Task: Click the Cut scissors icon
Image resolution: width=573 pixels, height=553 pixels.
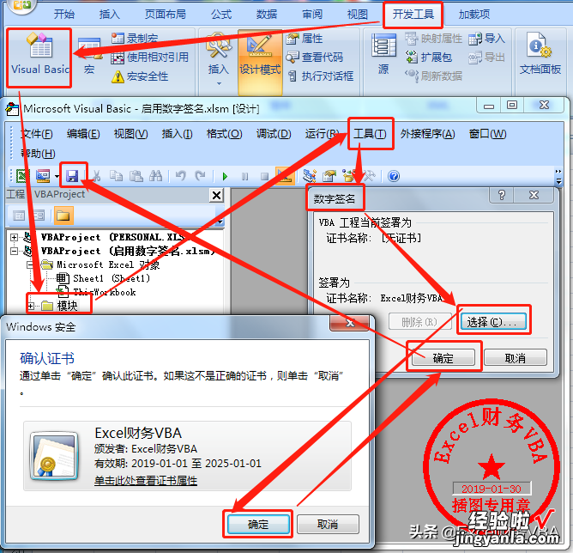Action: click(x=96, y=176)
